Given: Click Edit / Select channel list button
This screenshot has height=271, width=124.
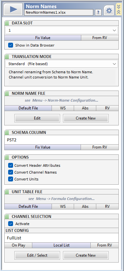Looking at the screenshot, I should point(37,255).
